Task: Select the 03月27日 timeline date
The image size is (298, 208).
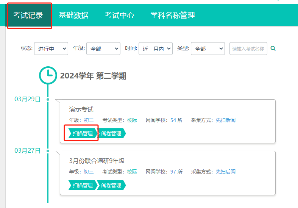Action: (27, 150)
